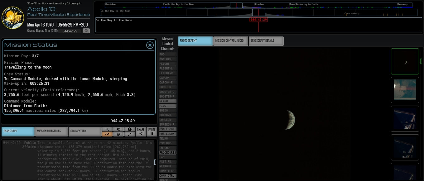Enter fullscreen with the expand arrows icon
Image resolution: width=424 pixels, height=181 pixels.
point(129,134)
